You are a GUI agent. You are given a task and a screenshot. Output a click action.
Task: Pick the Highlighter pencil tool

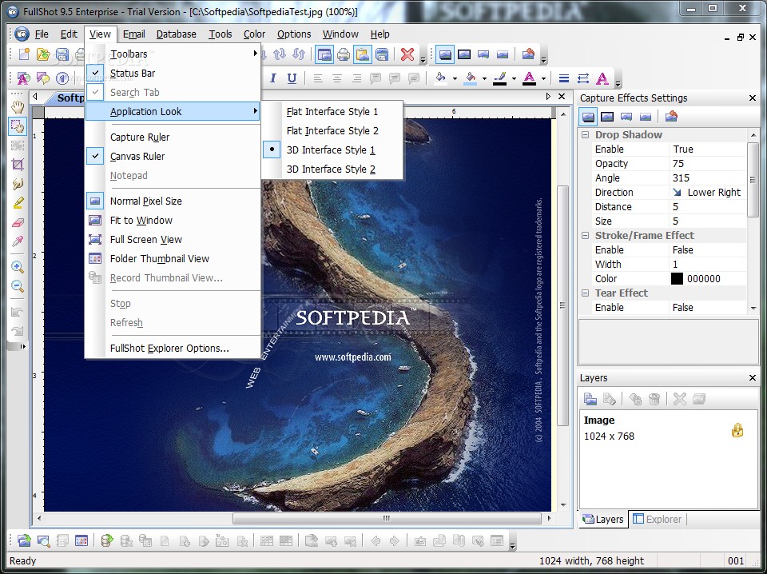(x=18, y=202)
